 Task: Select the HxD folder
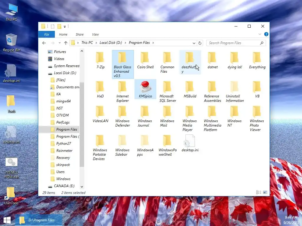(x=100, y=89)
